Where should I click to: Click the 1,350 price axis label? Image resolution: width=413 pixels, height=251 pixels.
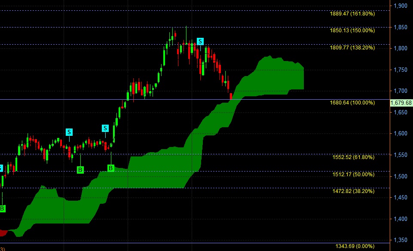pos(401,240)
